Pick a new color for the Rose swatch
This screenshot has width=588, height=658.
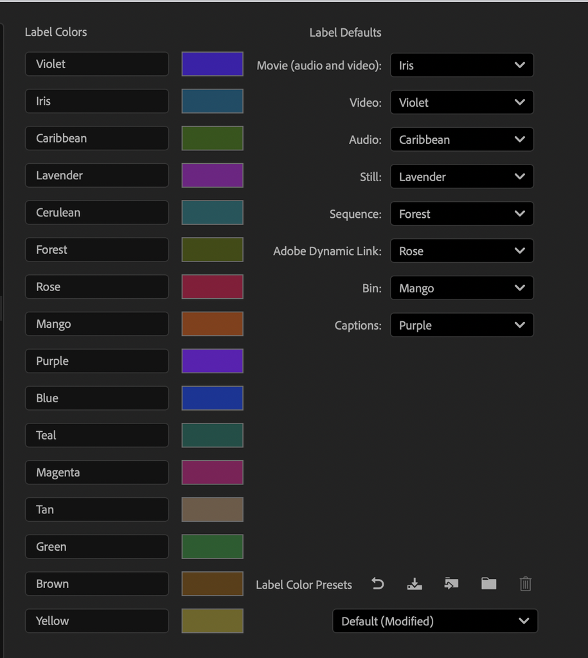pyautogui.click(x=212, y=287)
